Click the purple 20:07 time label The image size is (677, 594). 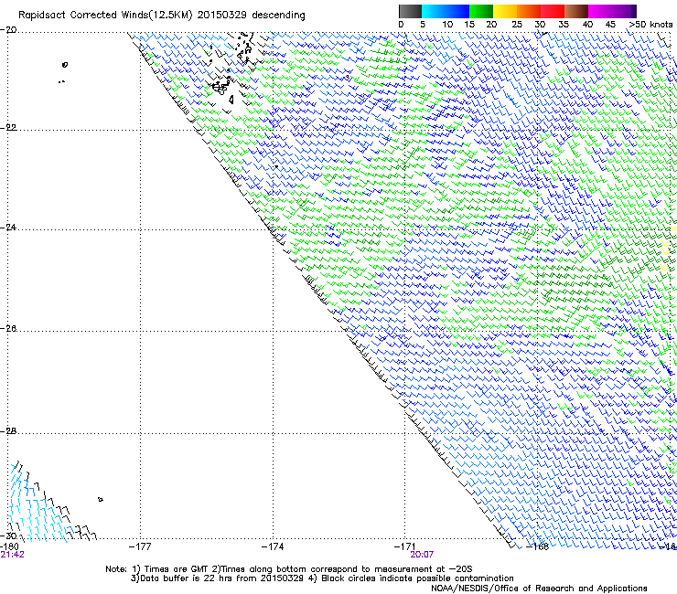(422, 555)
